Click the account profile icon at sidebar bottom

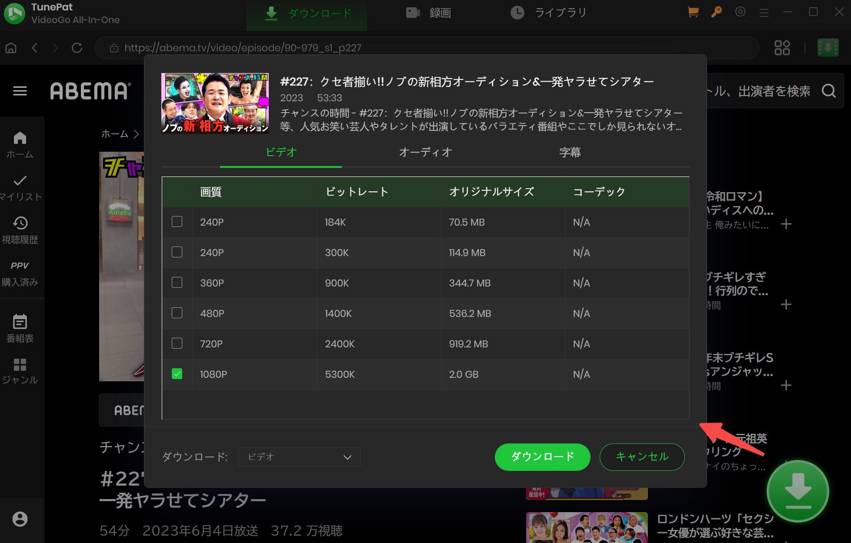pyautogui.click(x=20, y=519)
